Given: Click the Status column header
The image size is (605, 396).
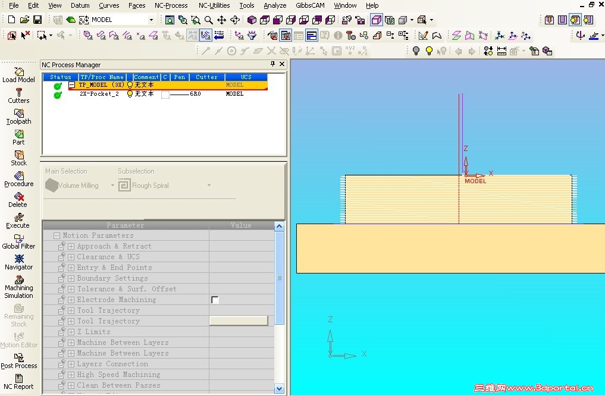Looking at the screenshot, I should 61,77.
